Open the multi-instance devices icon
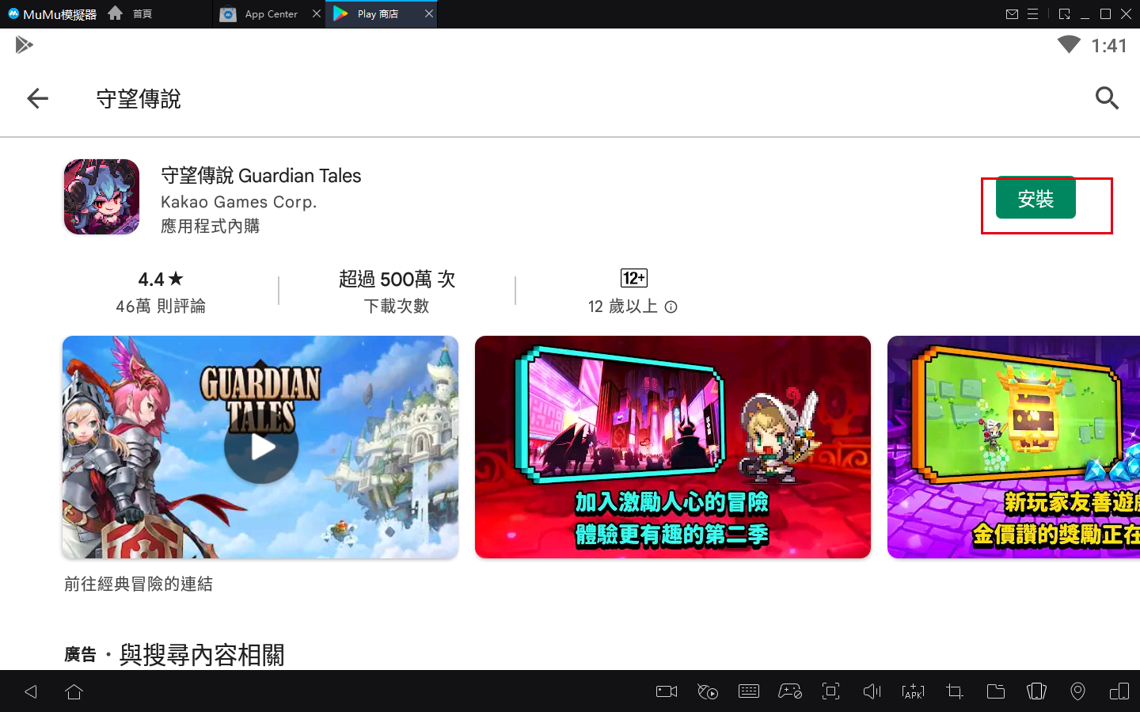The width and height of the screenshot is (1140, 712). tap(1119, 691)
